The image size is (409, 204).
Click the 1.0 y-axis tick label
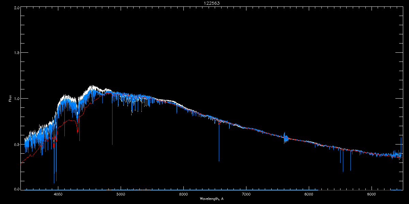click(x=16, y=99)
